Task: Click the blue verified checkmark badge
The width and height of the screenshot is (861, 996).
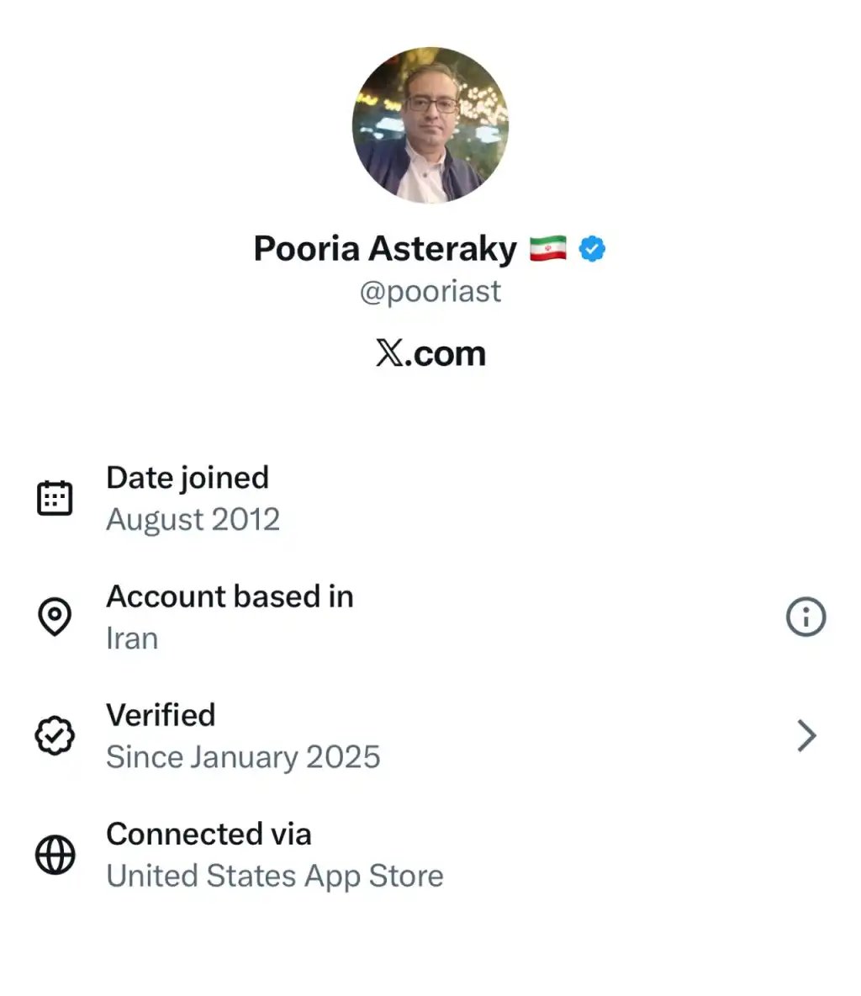Action: click(593, 249)
